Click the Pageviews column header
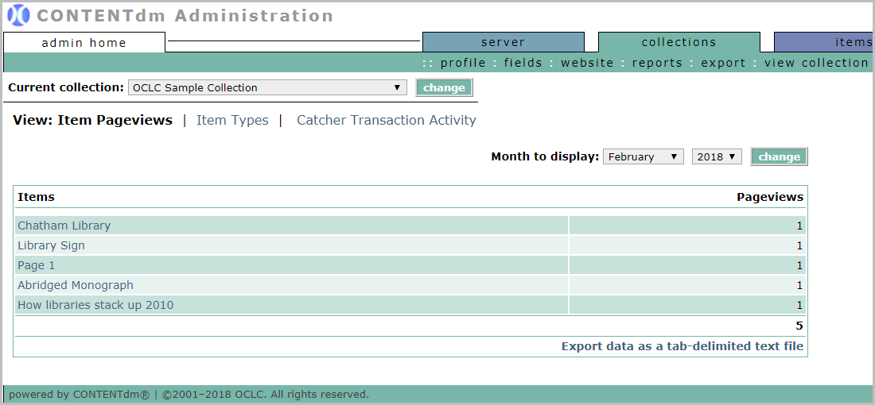The image size is (875, 405). point(770,197)
